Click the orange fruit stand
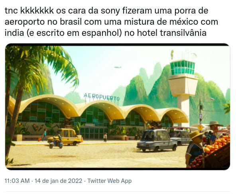 (x=217, y=152)
